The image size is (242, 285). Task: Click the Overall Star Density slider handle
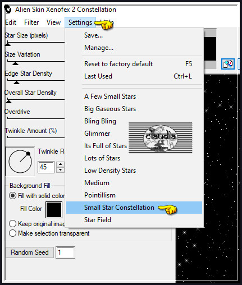[8, 102]
